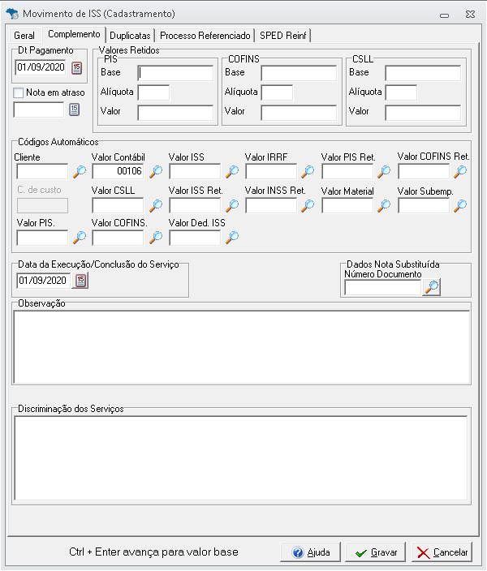Click the CSLL Valor field
The image size is (487, 571).
423,113
